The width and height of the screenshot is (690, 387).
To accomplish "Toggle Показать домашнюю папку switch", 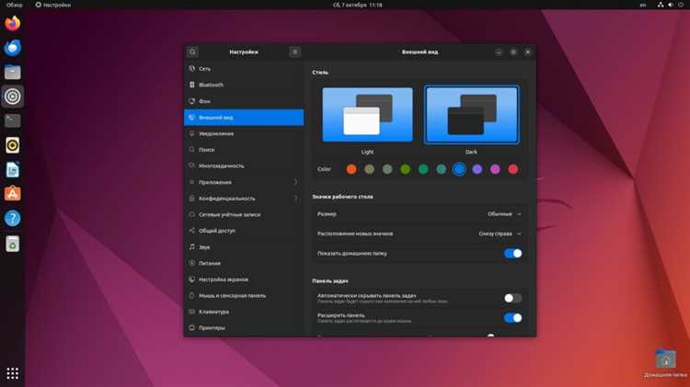I will pos(512,254).
